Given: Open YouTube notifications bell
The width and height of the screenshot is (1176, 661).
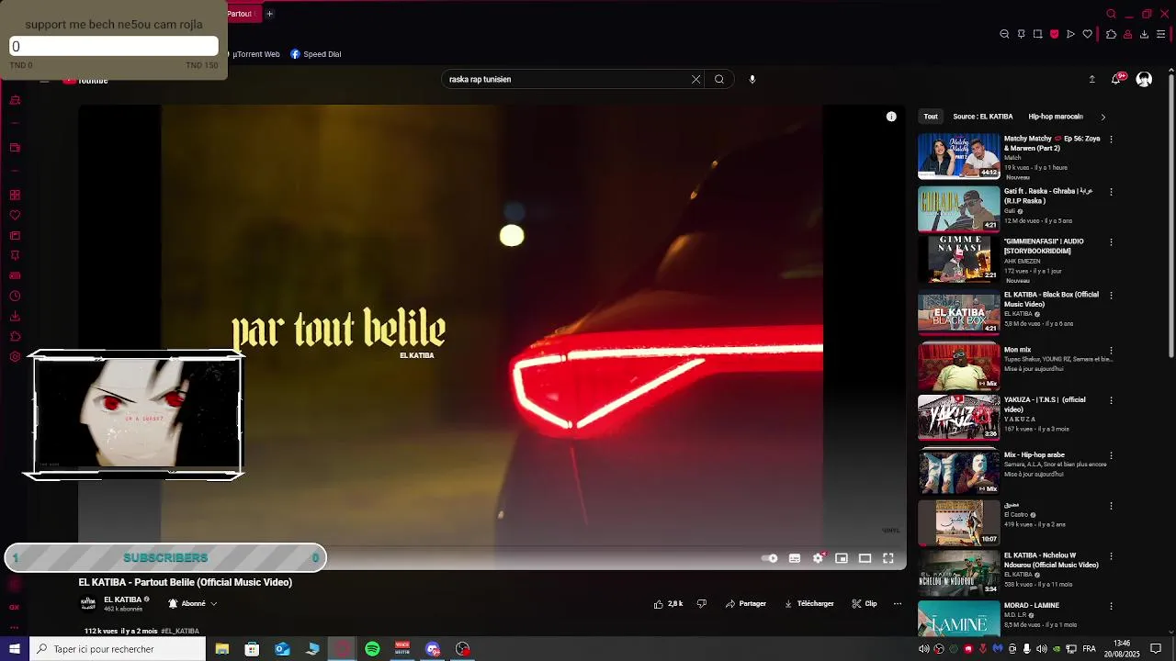Looking at the screenshot, I should tap(1116, 79).
